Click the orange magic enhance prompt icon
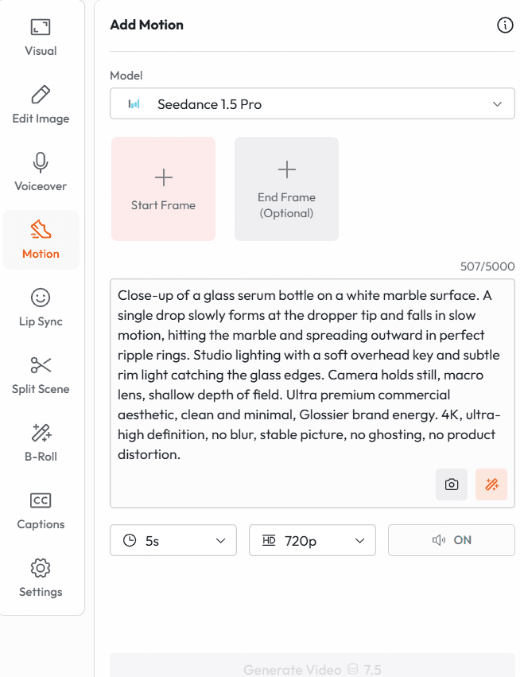Screen dimensions: 524x677 click(x=491, y=484)
